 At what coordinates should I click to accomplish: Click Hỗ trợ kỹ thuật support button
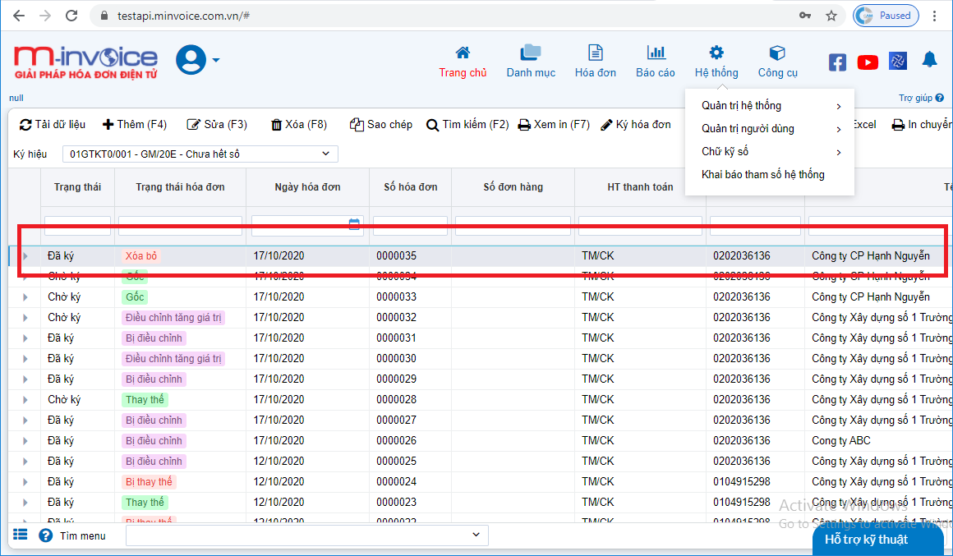point(877,540)
